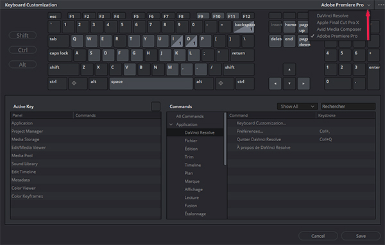Click the page down key

click(x=304, y=41)
